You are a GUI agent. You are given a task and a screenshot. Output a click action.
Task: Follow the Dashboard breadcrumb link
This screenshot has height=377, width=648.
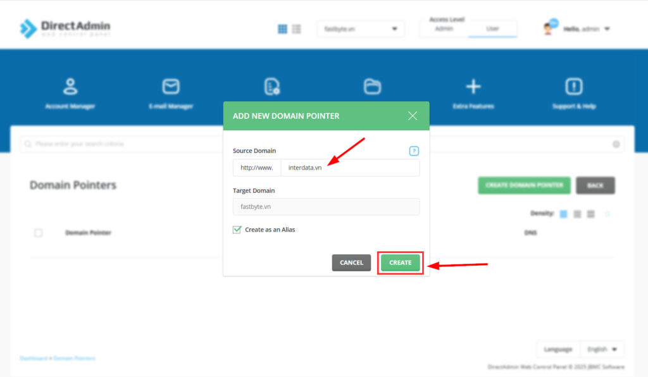tap(34, 359)
